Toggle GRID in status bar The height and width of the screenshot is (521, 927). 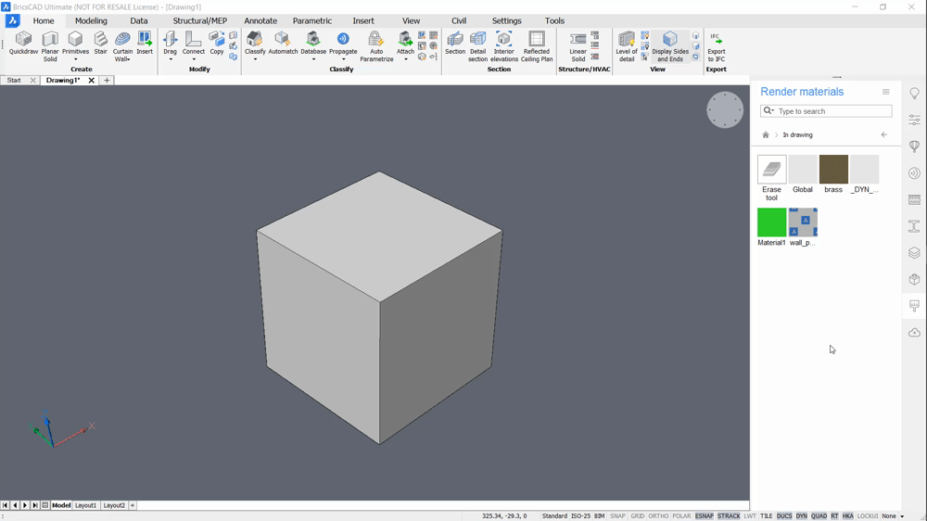638,515
